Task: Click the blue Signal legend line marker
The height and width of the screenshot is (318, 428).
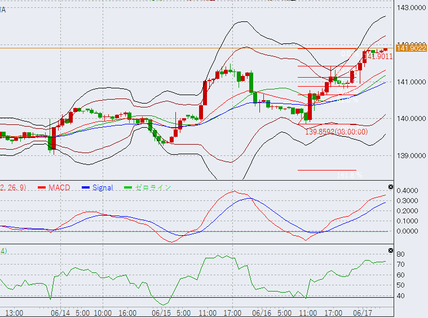Action: click(86, 187)
